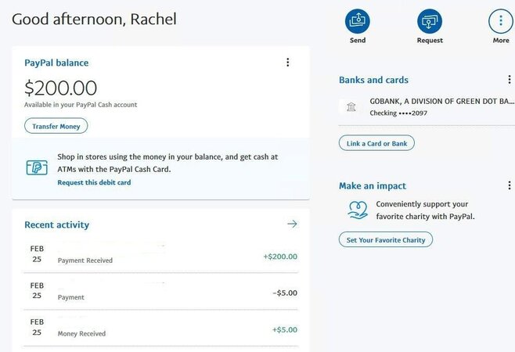Image resolution: width=515 pixels, height=352 pixels.
Task: Open the More actions circle icon
Action: coord(501,21)
